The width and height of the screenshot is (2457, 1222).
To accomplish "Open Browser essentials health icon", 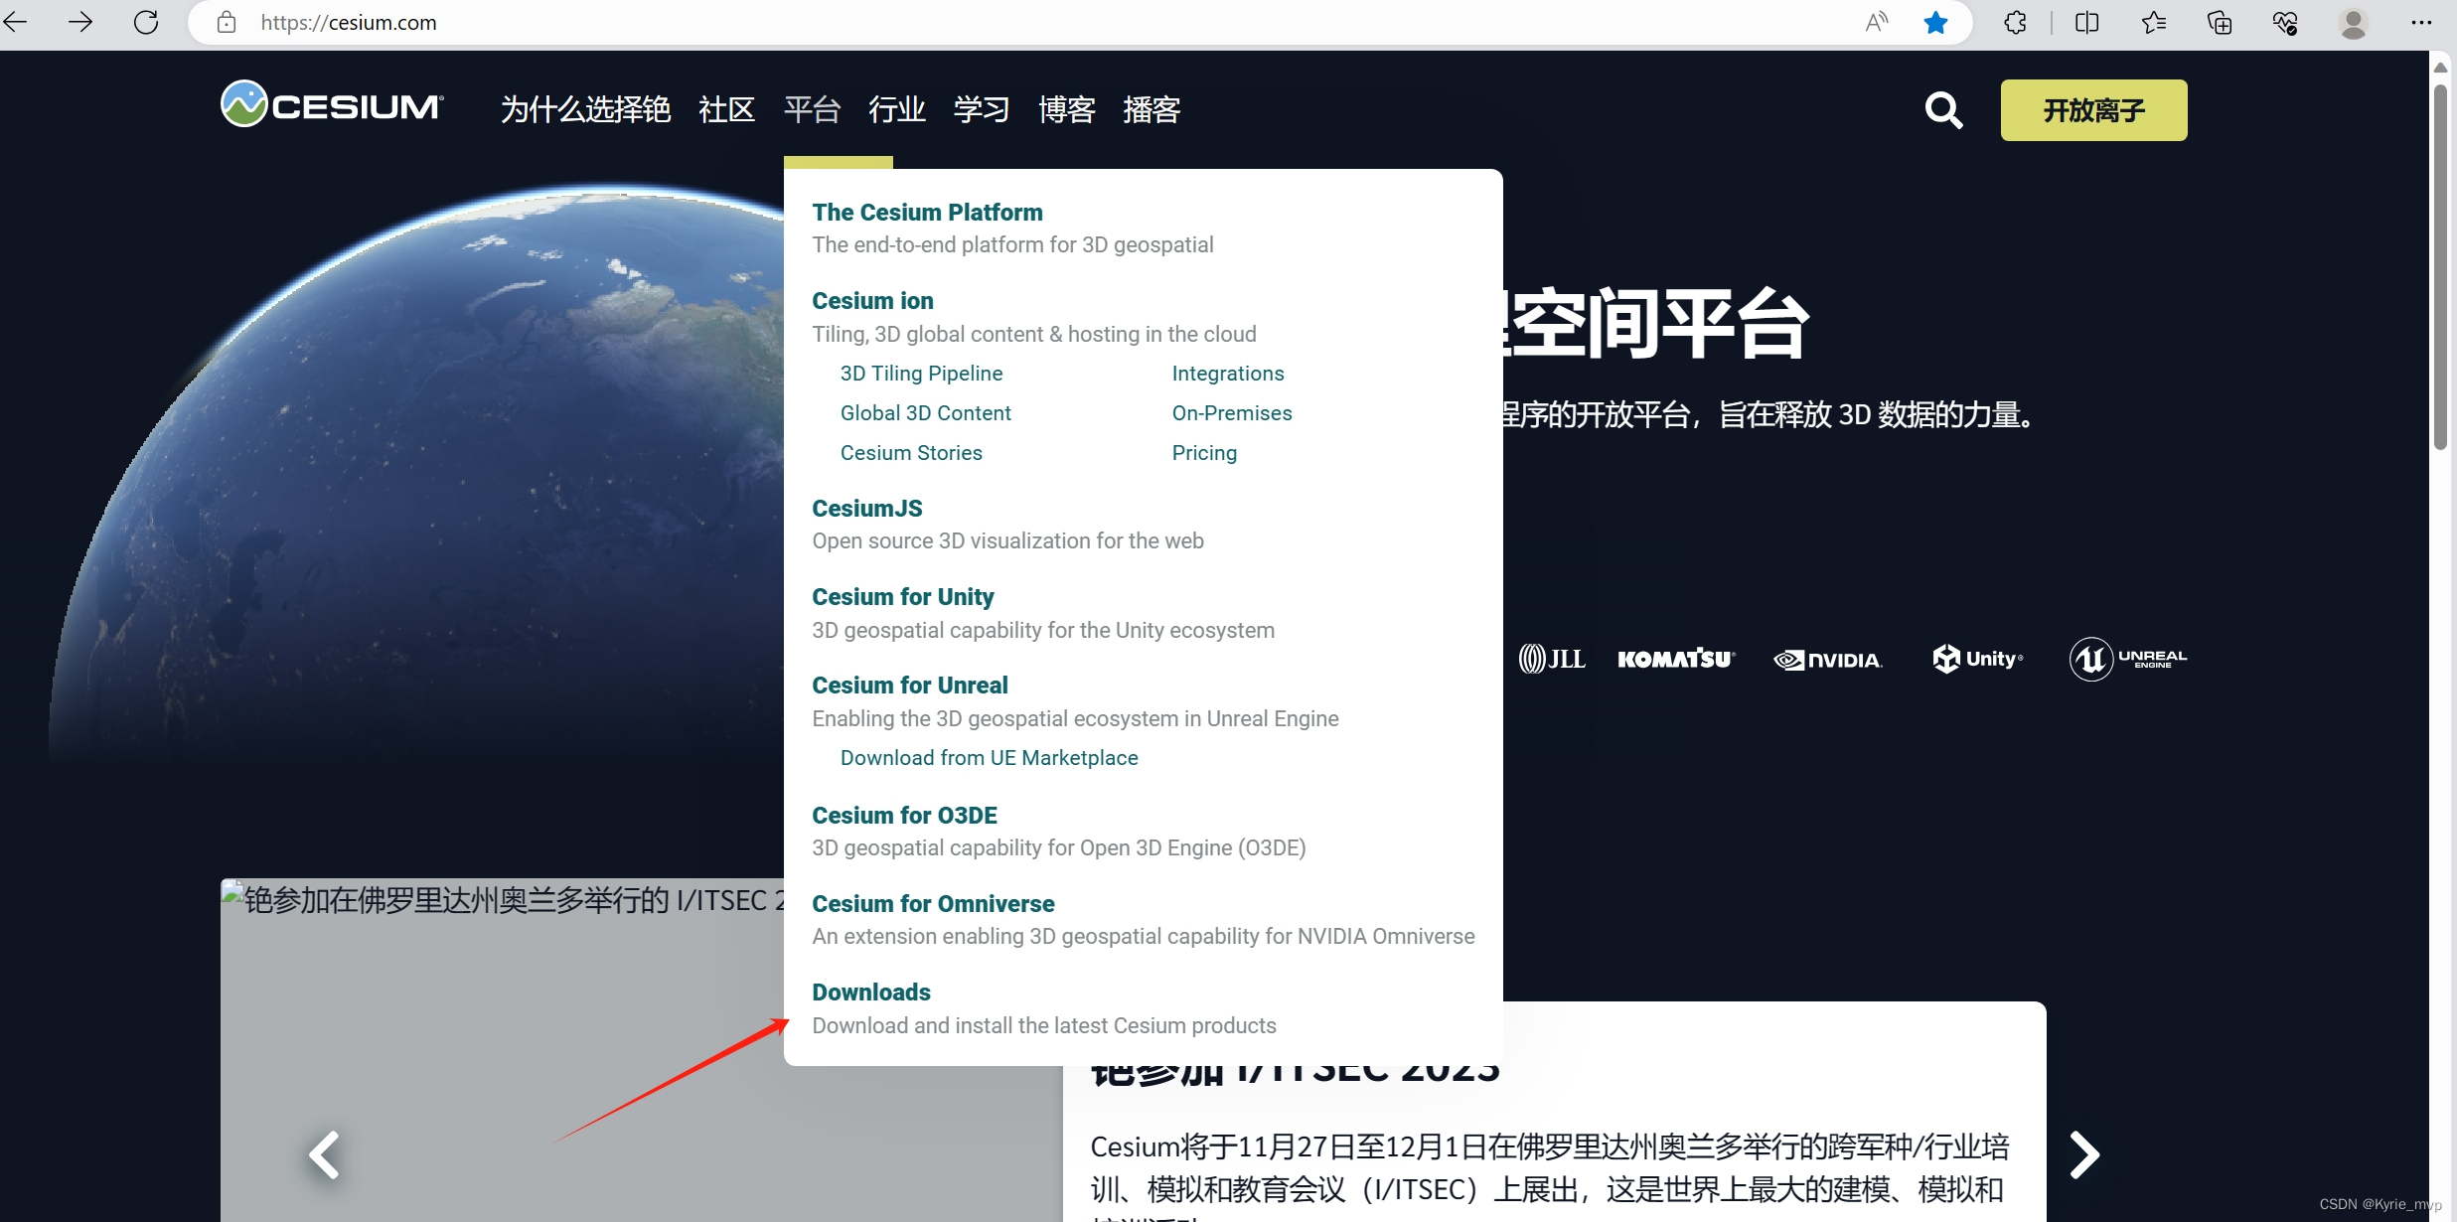I will click(x=2286, y=22).
